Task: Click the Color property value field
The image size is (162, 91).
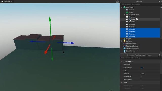Action: 150,71
